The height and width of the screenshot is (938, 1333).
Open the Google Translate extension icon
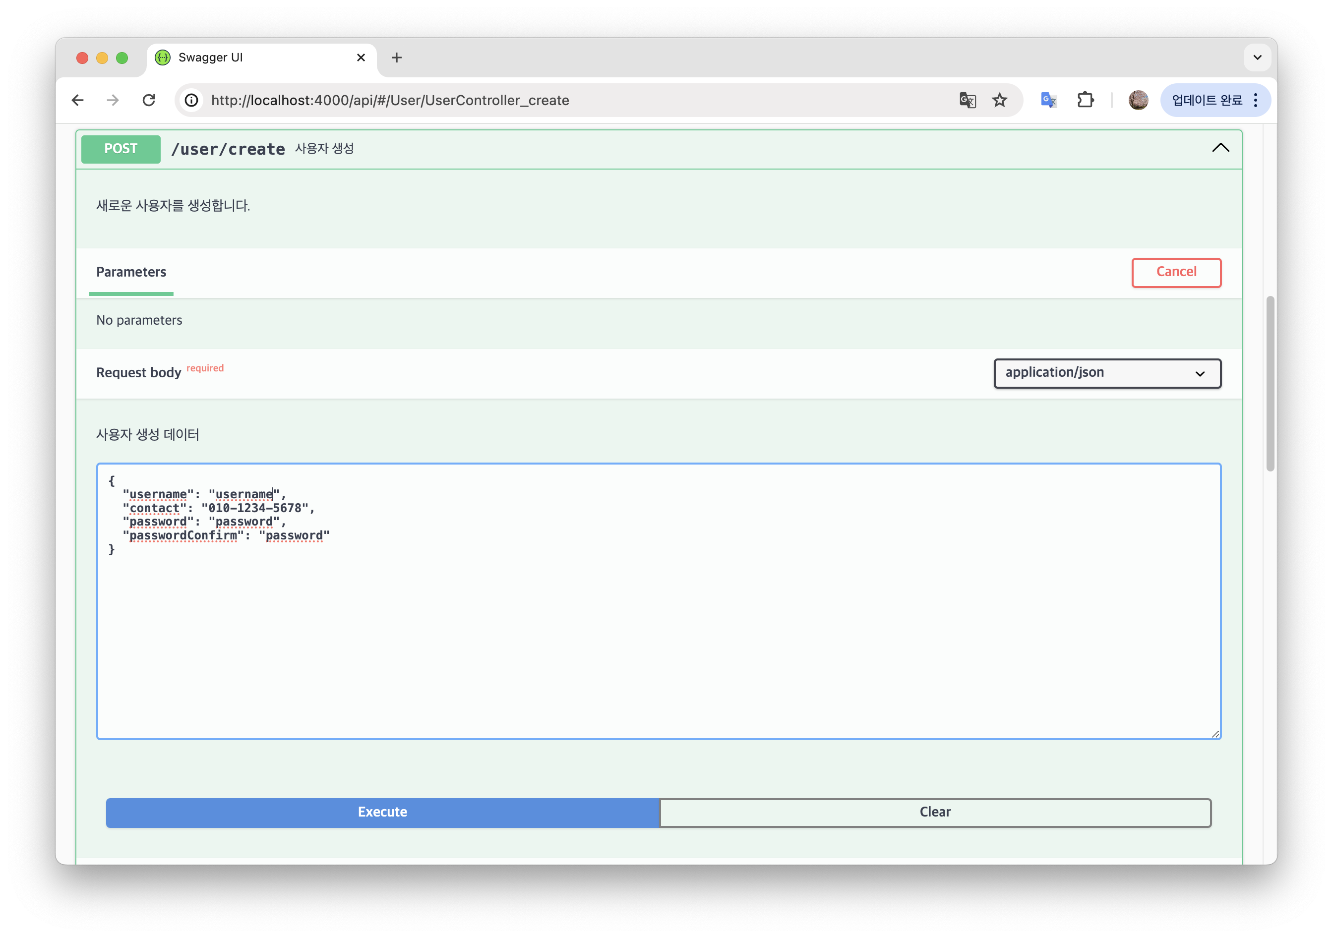coord(1048,101)
